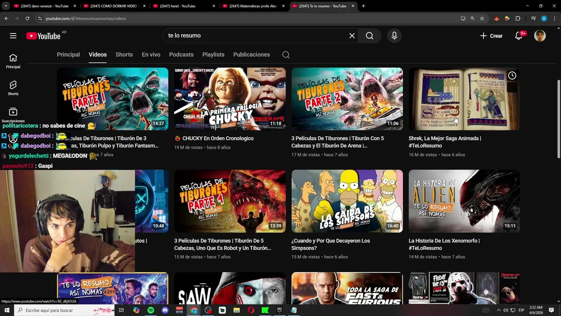Open Epic Games launcher from the taskbar
Viewport: 561px width, 316px height.
[x=279, y=310]
